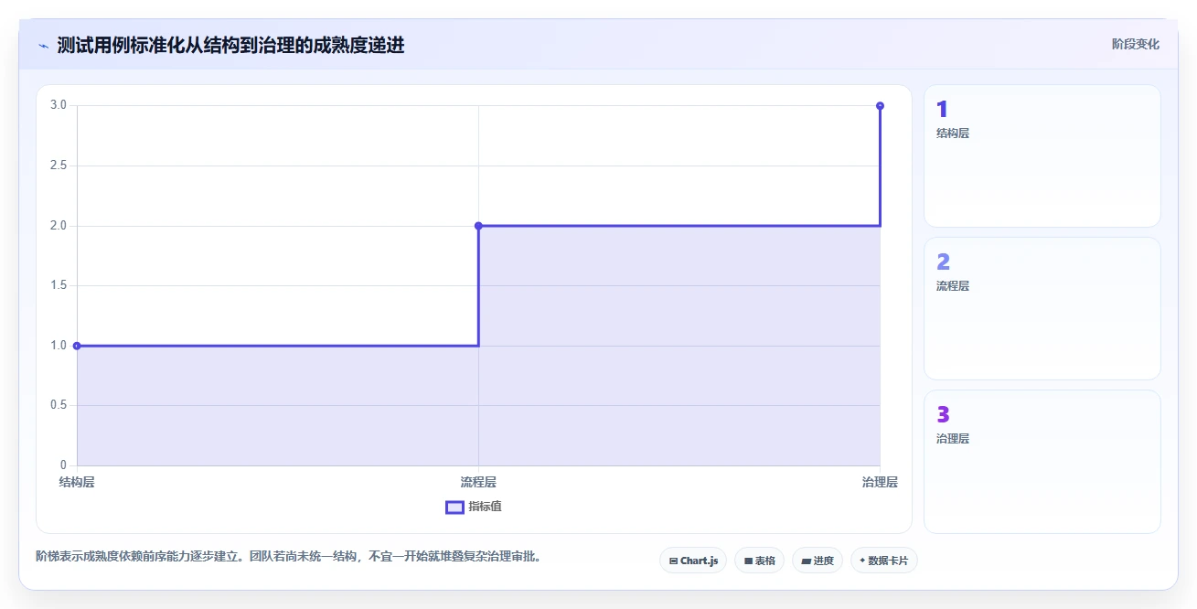Click the 1.0 y-axis value
This screenshot has width=1197, height=609.
point(59,345)
